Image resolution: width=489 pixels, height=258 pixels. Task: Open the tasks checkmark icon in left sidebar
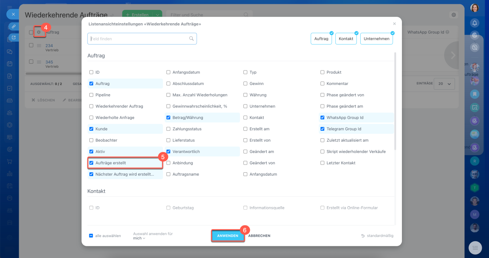(x=10, y=88)
